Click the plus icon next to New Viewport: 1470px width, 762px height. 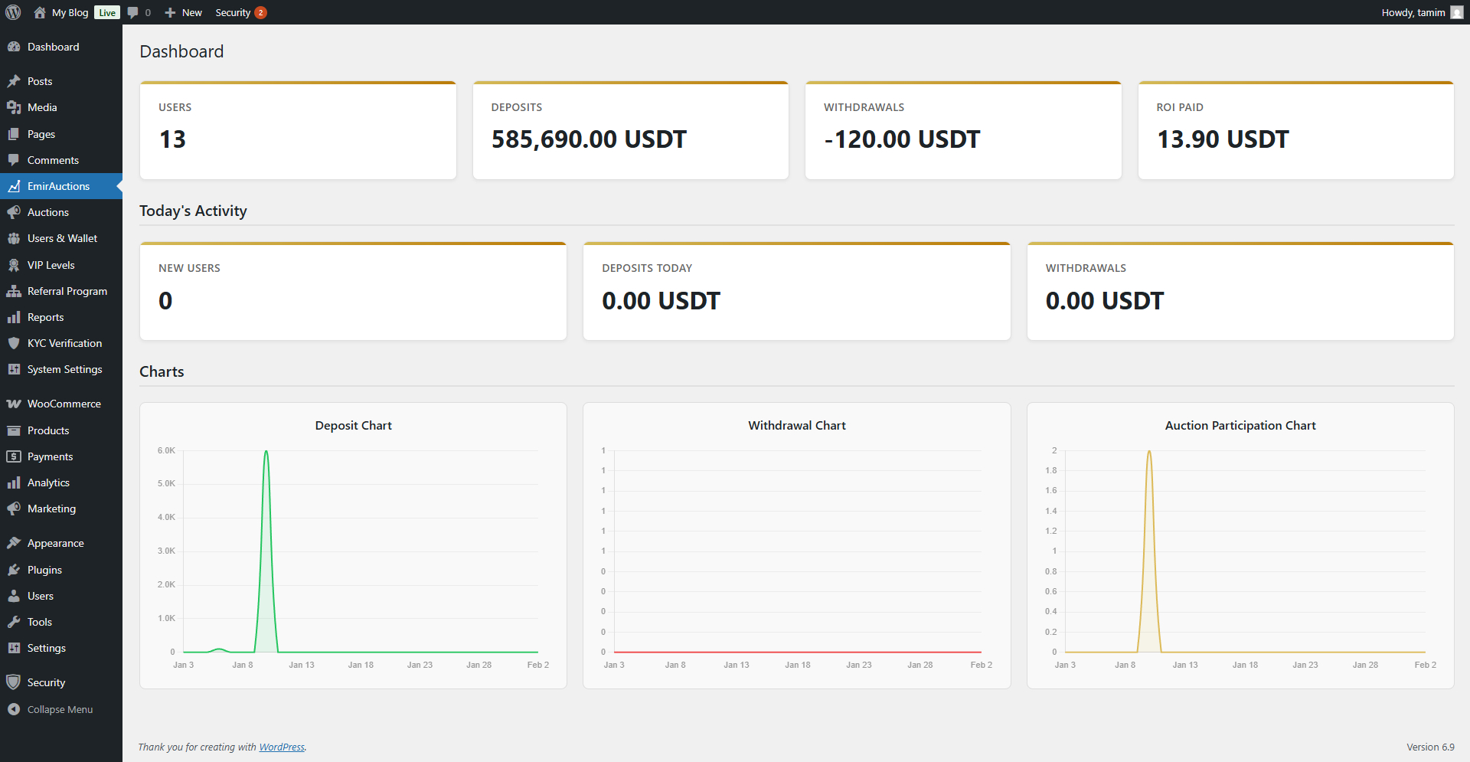(x=170, y=12)
